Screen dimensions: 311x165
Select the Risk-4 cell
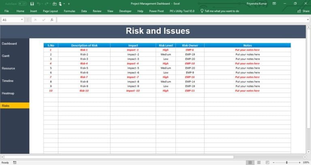click(x=84, y=63)
